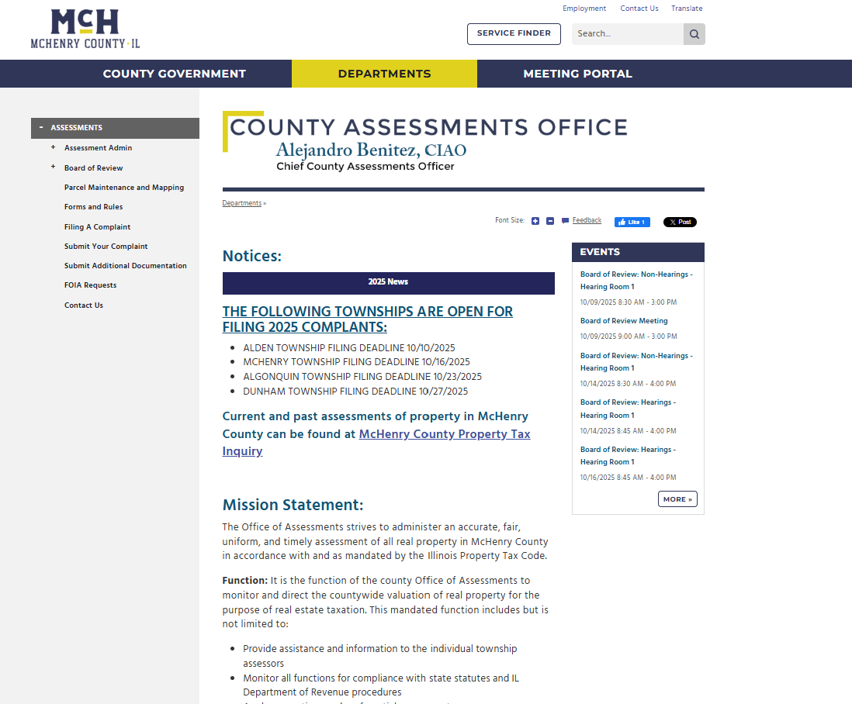Click the MORE button under Events
852x704 pixels.
[x=677, y=499]
